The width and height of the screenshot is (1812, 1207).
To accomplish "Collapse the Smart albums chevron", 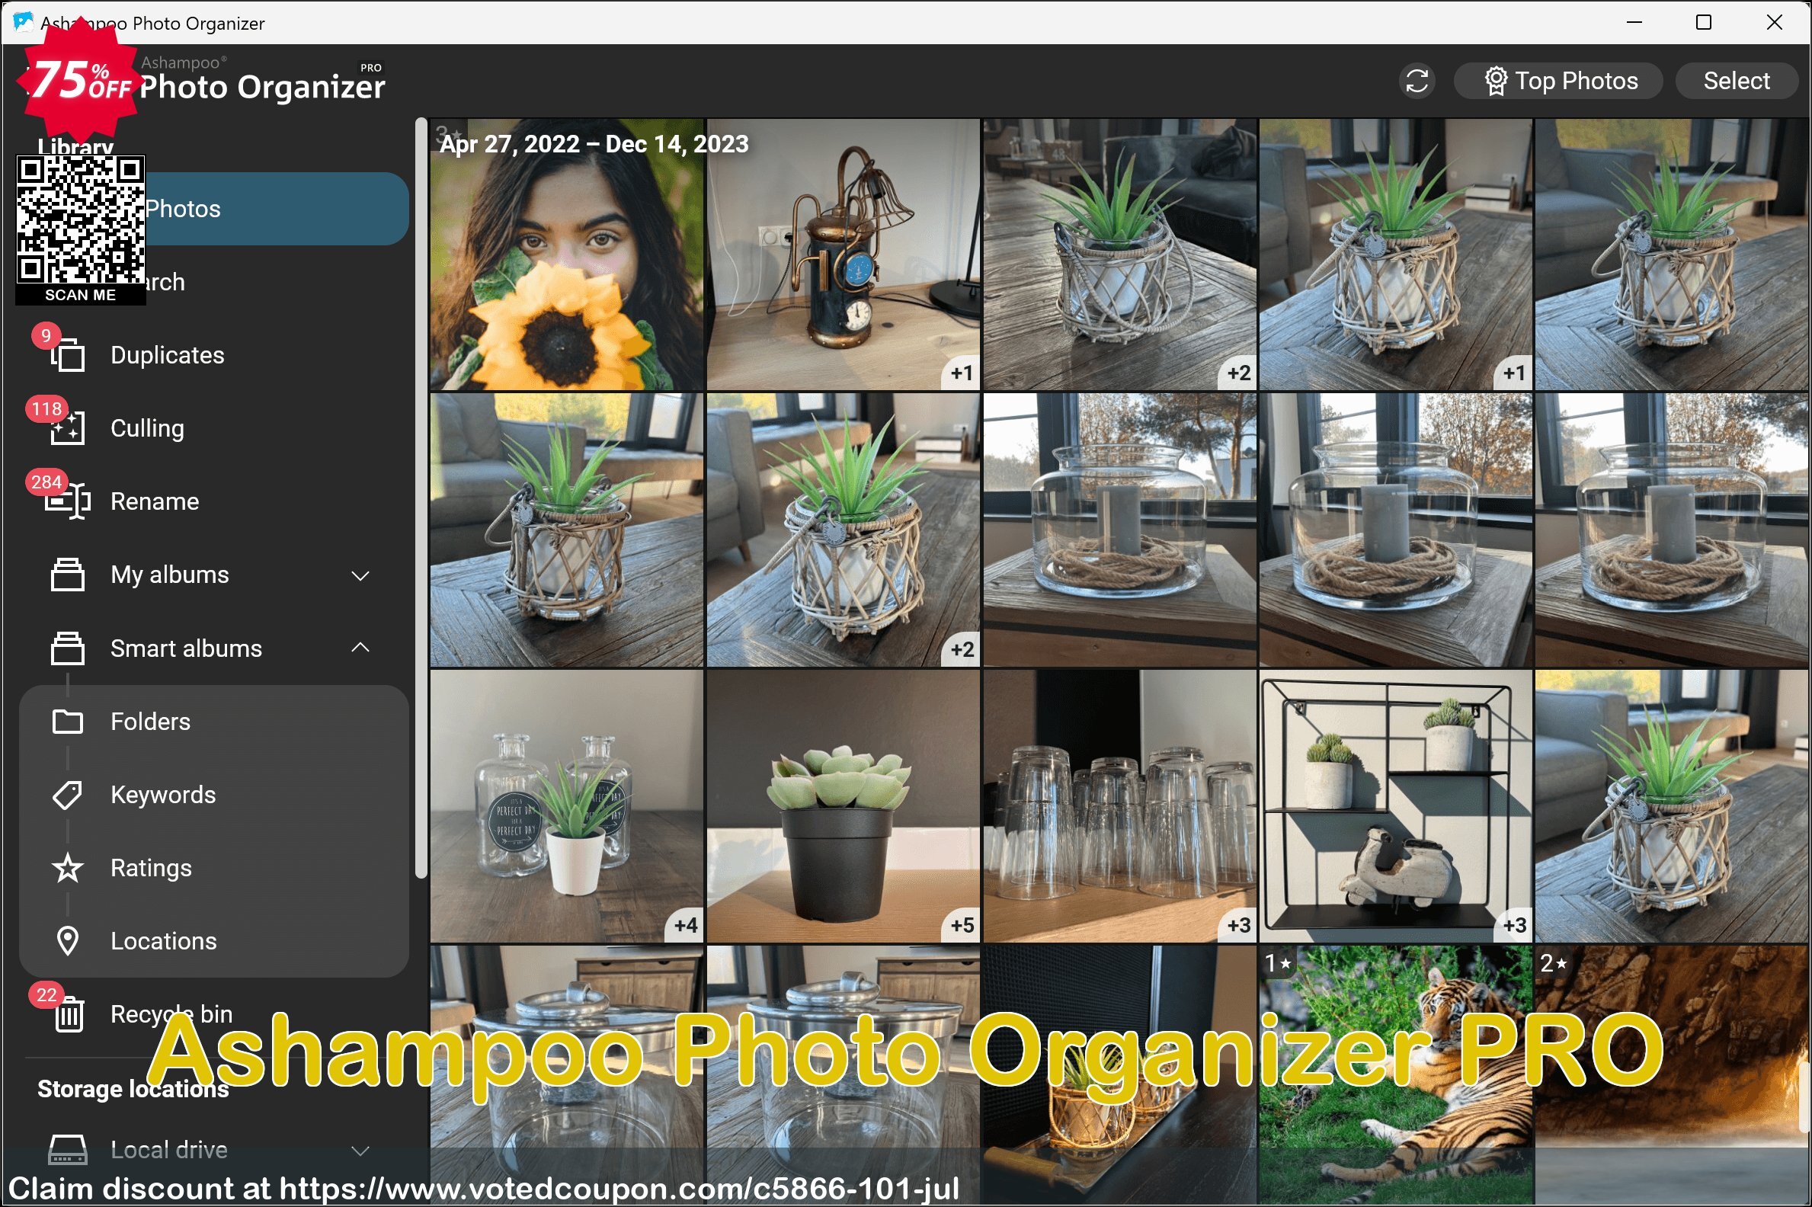I will (360, 648).
